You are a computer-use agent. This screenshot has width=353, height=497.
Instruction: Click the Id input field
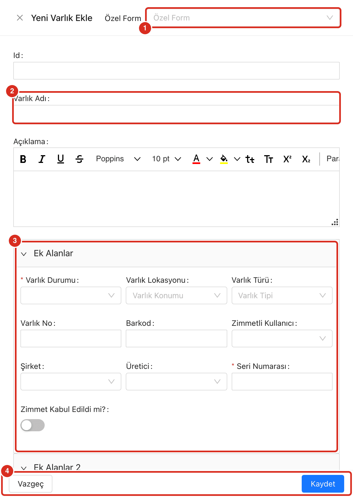pos(176,71)
